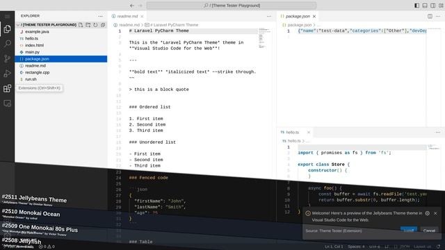Open the Extensions view in the activity bar
Screen dimensions: 445x250
coord(7,88)
